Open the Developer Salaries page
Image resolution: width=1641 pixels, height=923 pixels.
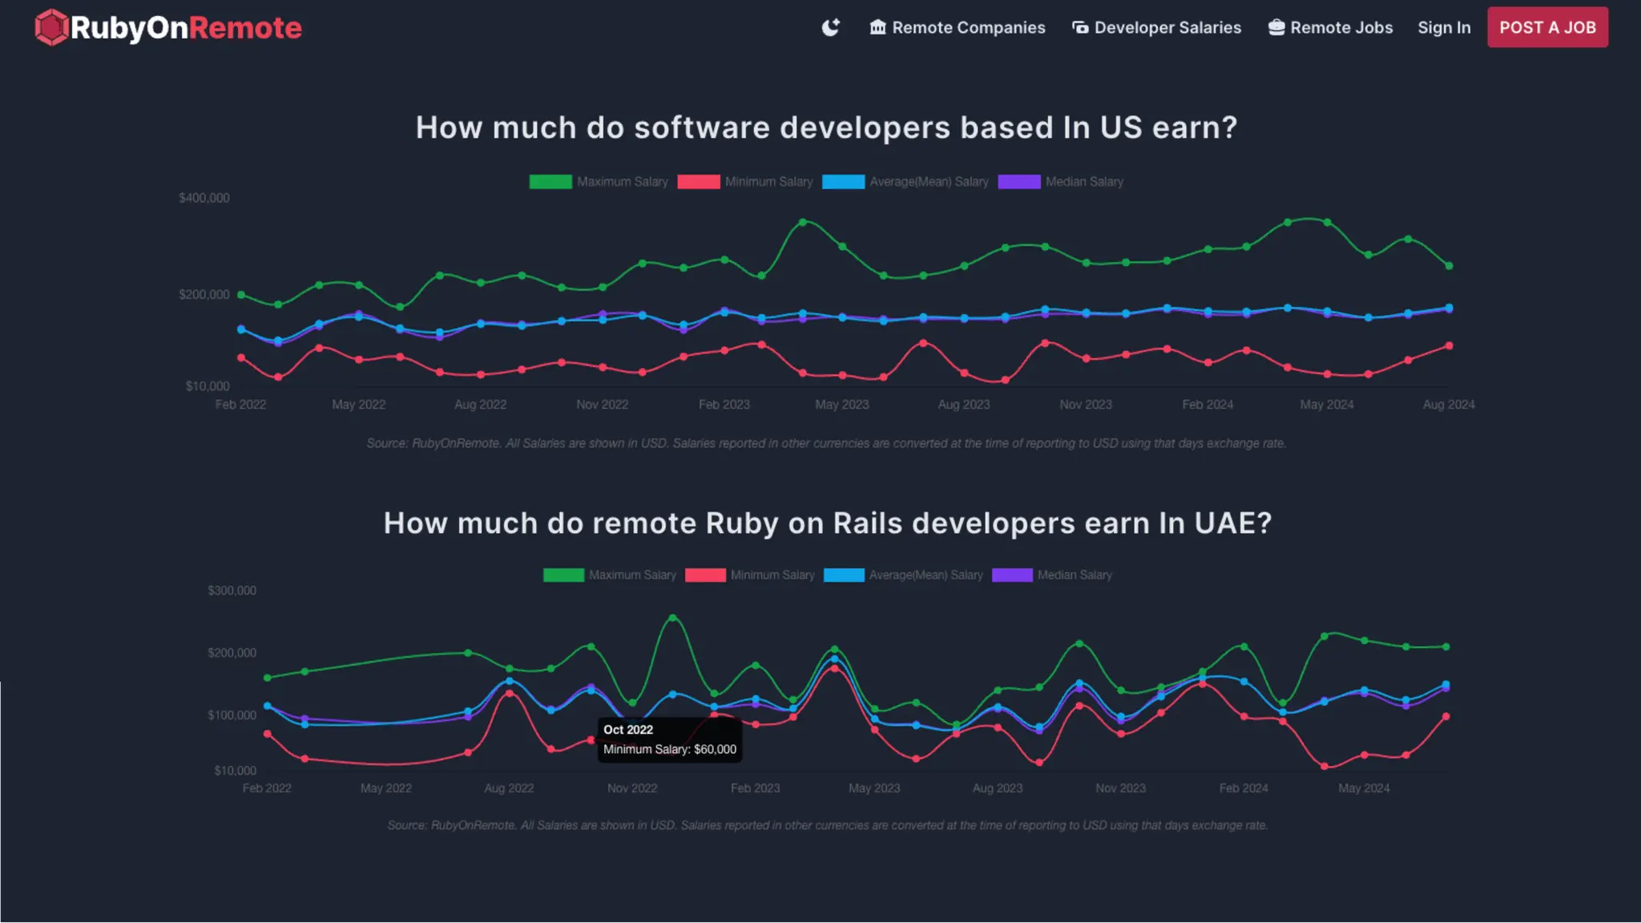click(x=1167, y=27)
